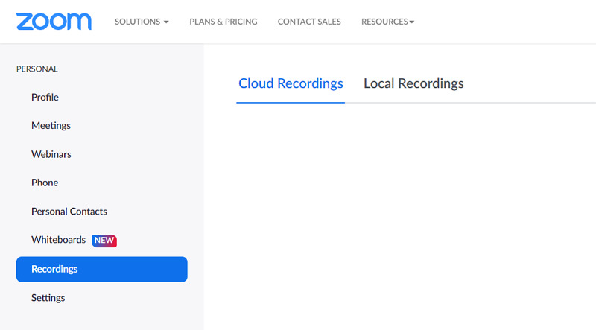The width and height of the screenshot is (596, 330).
Task: Click the Zoom logo
Action: pos(54,22)
